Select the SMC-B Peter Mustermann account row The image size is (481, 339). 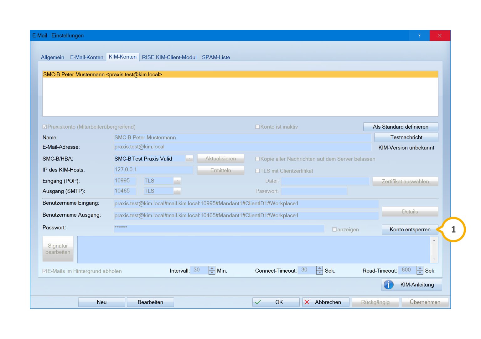(240, 74)
